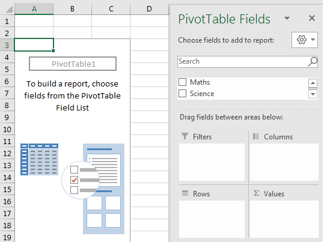The image size is (324, 242).
Task: Click the Rows area icon
Action: pyautogui.click(x=185, y=193)
